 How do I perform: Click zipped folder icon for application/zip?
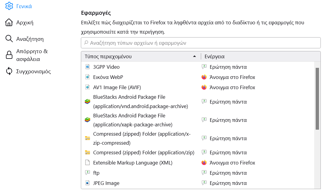point(87,152)
